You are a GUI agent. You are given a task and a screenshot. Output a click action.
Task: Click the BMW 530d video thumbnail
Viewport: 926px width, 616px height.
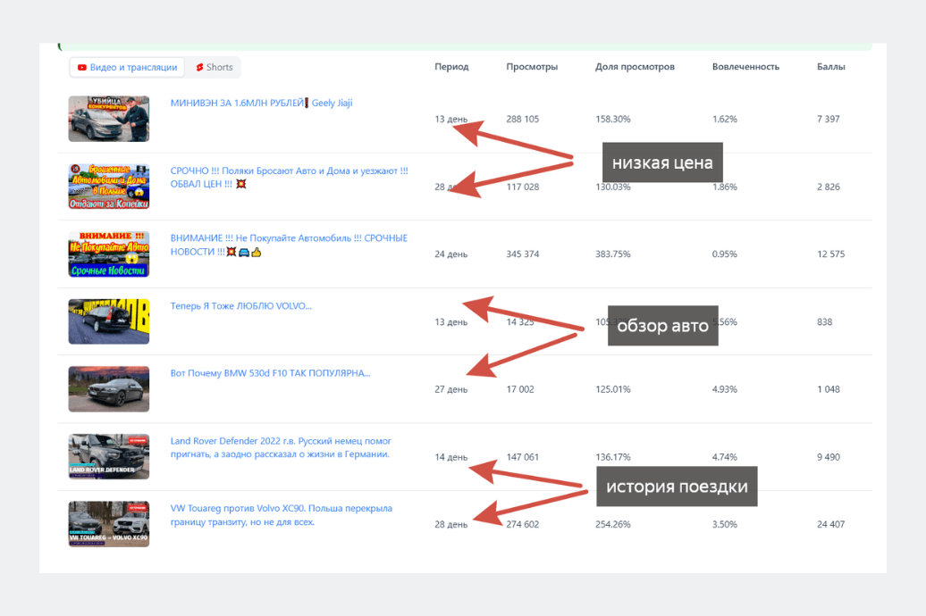pos(109,389)
